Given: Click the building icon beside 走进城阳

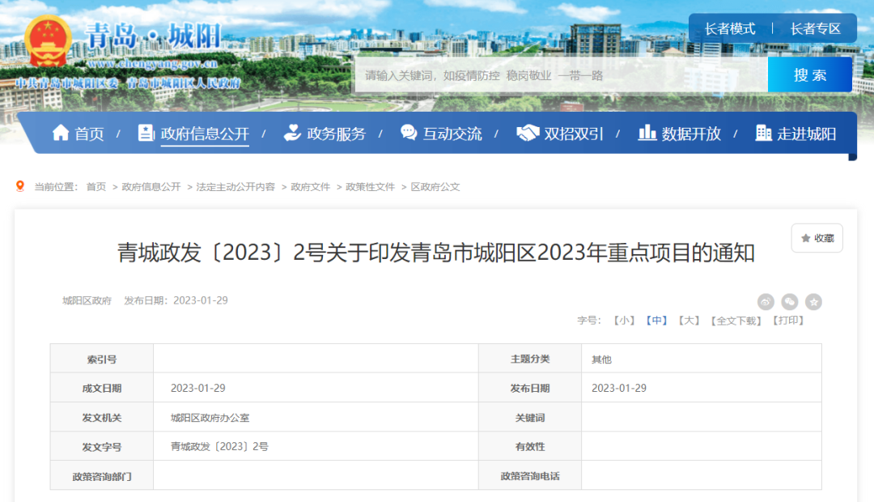Looking at the screenshot, I should (764, 133).
